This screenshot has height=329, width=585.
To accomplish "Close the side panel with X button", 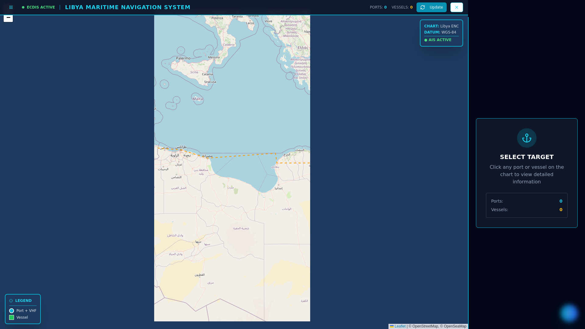I will (x=457, y=7).
